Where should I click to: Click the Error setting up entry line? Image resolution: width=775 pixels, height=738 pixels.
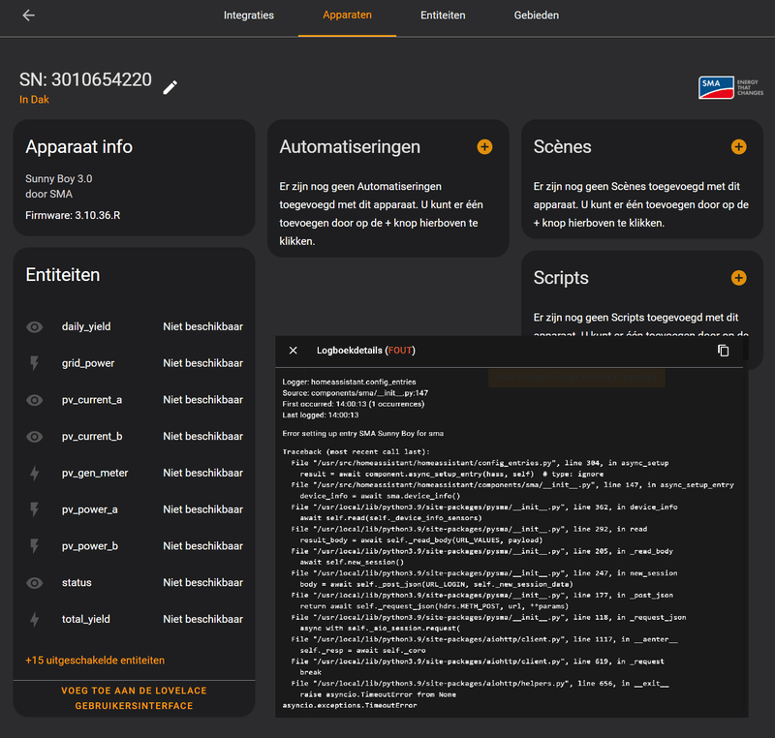pos(362,433)
